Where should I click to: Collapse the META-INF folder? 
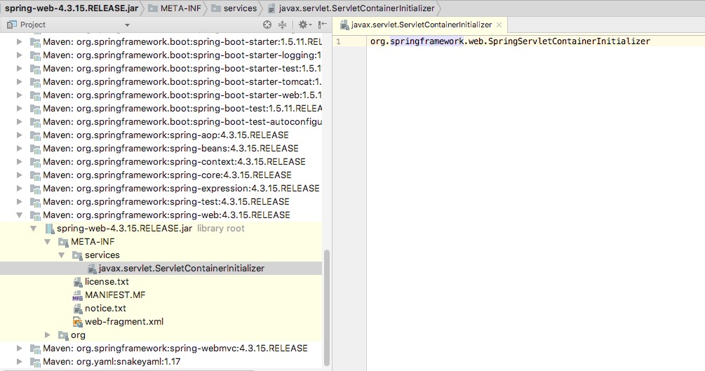pos(47,241)
